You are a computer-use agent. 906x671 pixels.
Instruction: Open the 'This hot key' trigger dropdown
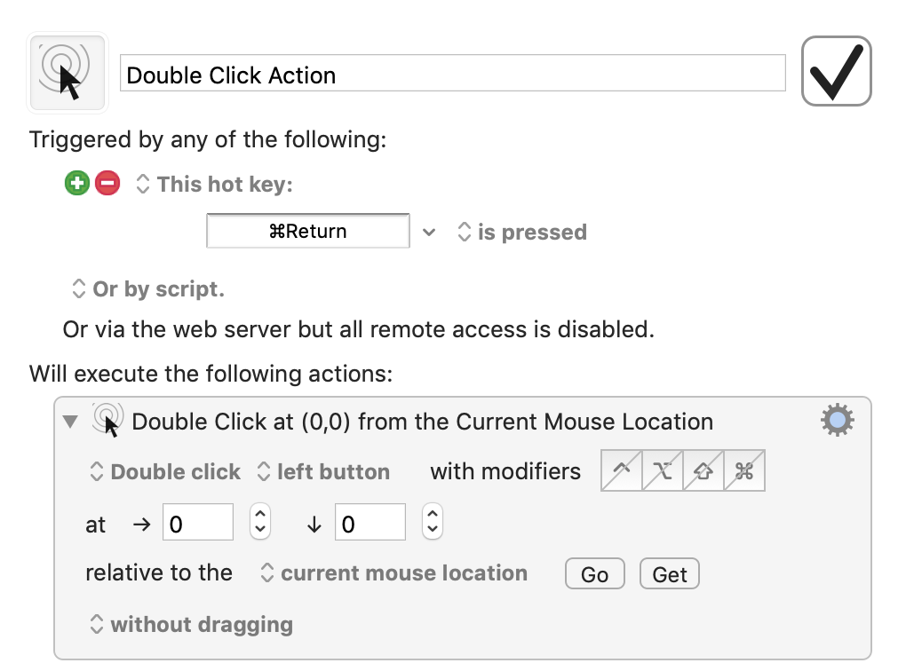click(214, 185)
